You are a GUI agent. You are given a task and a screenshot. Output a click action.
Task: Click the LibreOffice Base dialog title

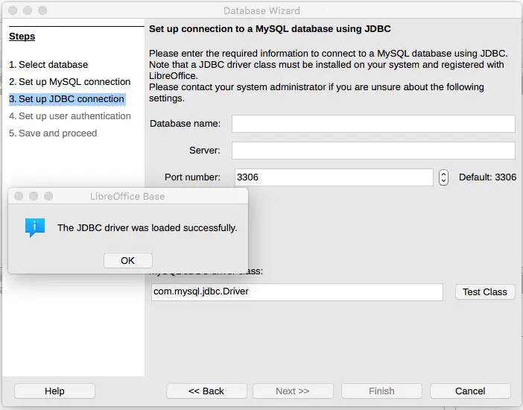pyautogui.click(x=127, y=196)
